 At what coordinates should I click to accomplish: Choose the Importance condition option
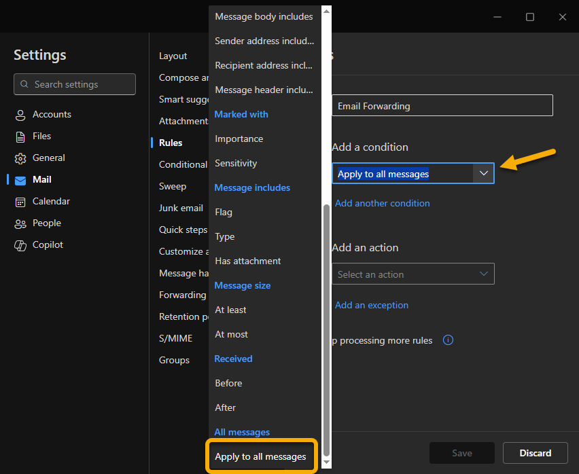[x=239, y=138]
